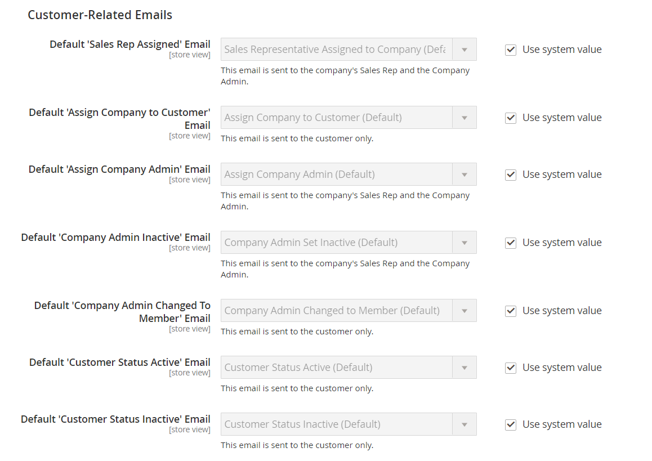This screenshot has width=652, height=461.
Task: Open the Sales Representative Assigned to Company dropdown
Action: pyautogui.click(x=349, y=50)
